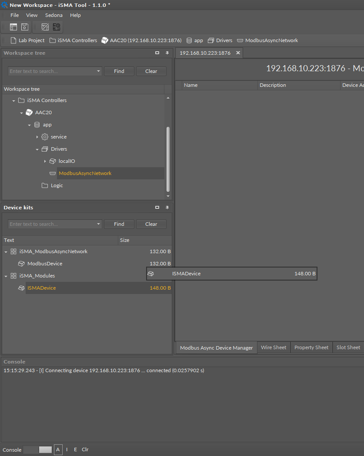
Task: Pin the Device kits panel
Action: pos(167,207)
